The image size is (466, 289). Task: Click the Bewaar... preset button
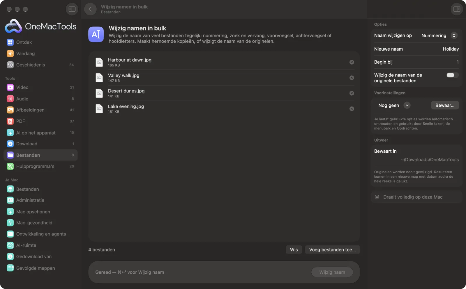click(445, 105)
